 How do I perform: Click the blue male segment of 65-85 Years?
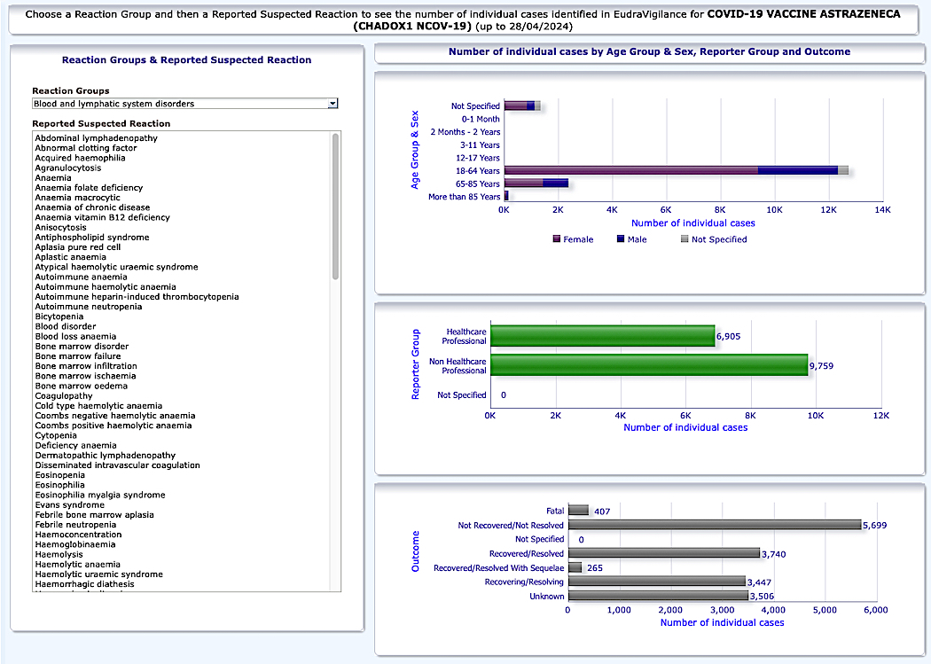coord(555,184)
